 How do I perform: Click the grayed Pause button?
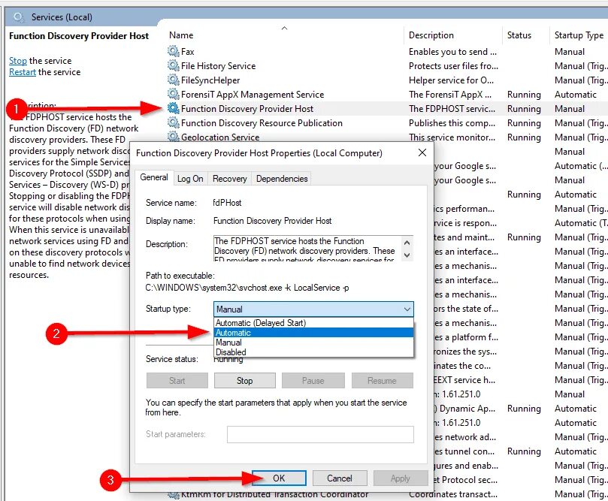[x=313, y=381]
